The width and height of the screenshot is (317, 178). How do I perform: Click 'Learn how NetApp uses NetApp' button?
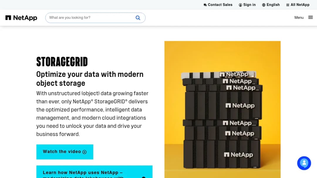point(95,172)
